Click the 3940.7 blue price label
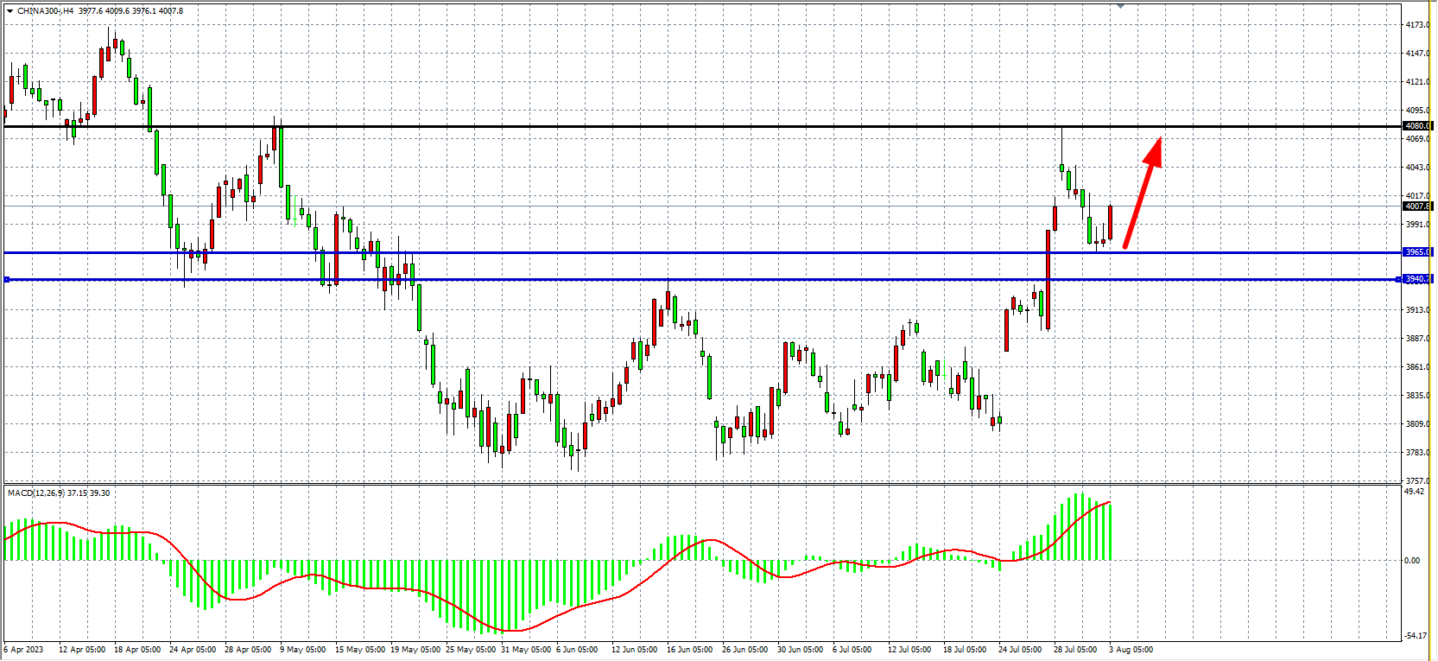This screenshot has width=1438, height=661. click(1416, 279)
